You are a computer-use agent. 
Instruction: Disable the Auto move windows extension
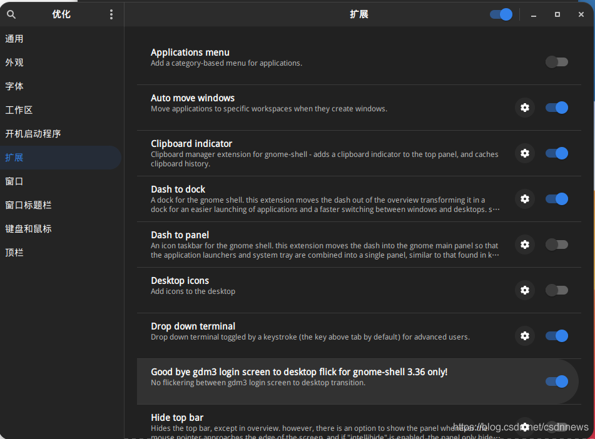pyautogui.click(x=556, y=108)
